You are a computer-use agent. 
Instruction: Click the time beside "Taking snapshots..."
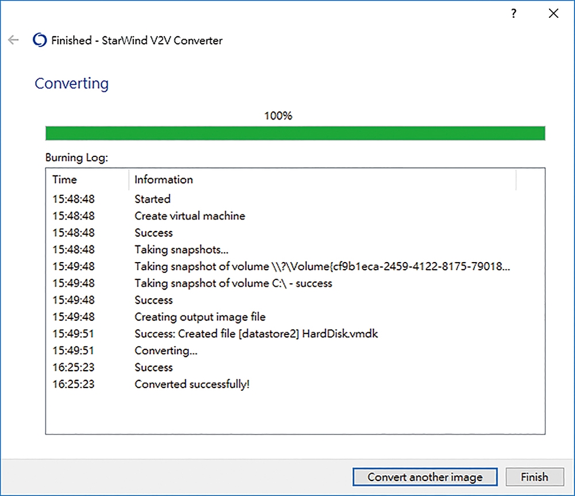coord(74,249)
